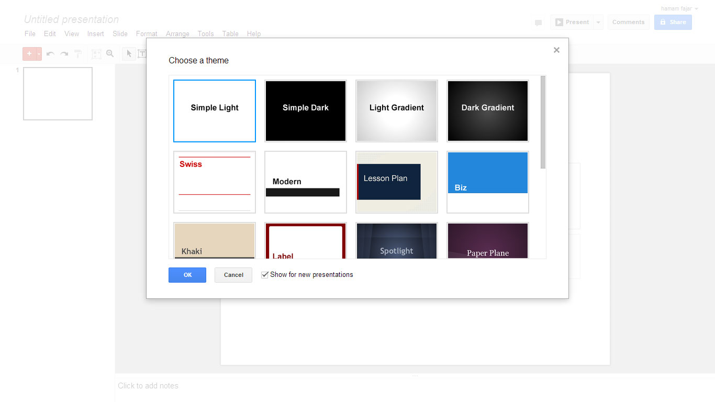Choose the Label theme
The width and height of the screenshot is (715, 402).
306,240
